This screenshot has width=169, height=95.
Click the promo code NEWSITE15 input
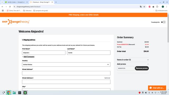click(126, 68)
